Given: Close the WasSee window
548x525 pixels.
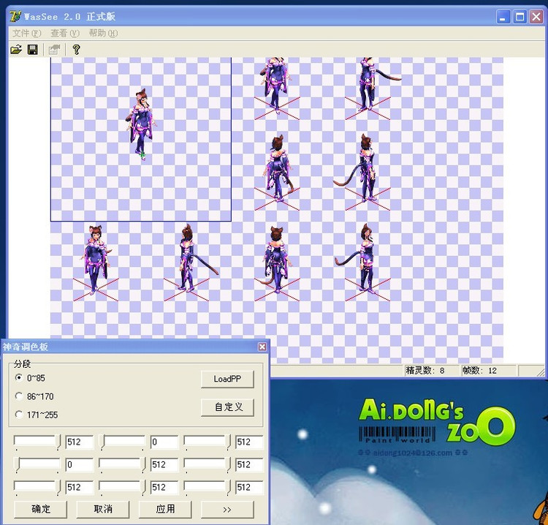Looking at the screenshot, I should click(x=536, y=16).
